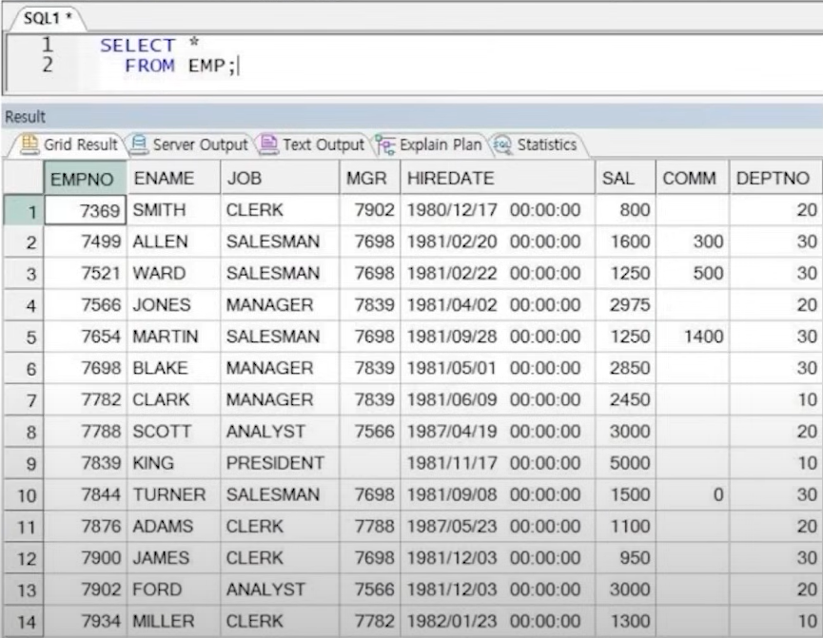Select the MGR cell 7788 in ADAMS row
The height and width of the screenshot is (638, 823).
pos(370,526)
